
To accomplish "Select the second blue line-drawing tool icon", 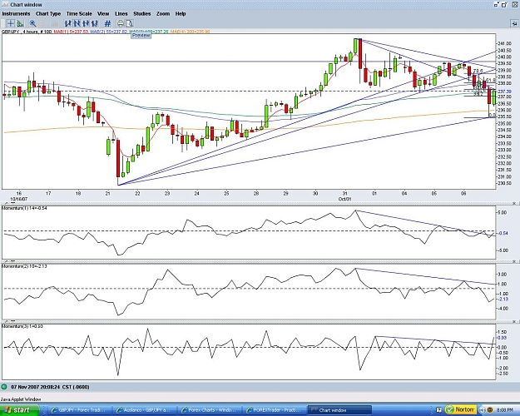I will click(x=77, y=23).
